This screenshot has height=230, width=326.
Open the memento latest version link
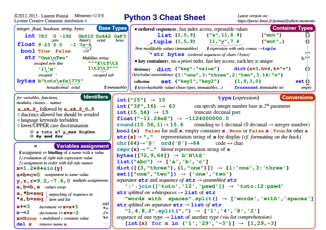pyautogui.click(x=276, y=20)
